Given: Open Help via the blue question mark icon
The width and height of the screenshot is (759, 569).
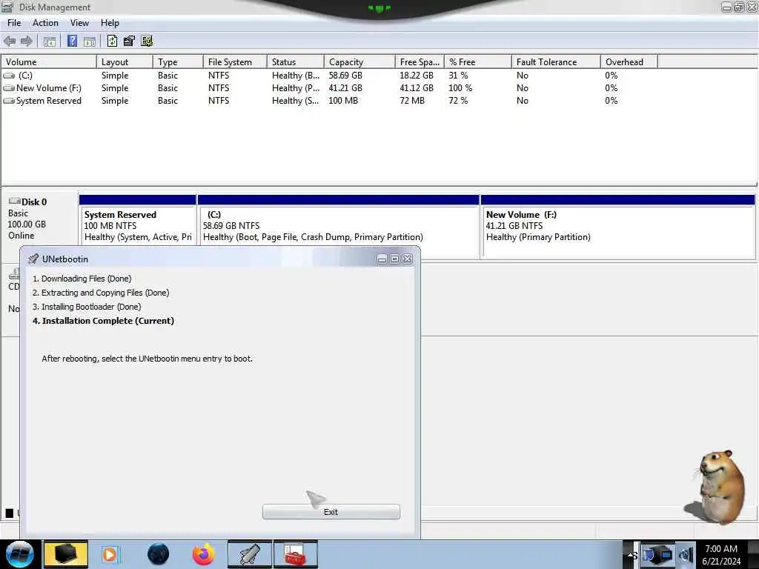Looking at the screenshot, I should (x=72, y=41).
